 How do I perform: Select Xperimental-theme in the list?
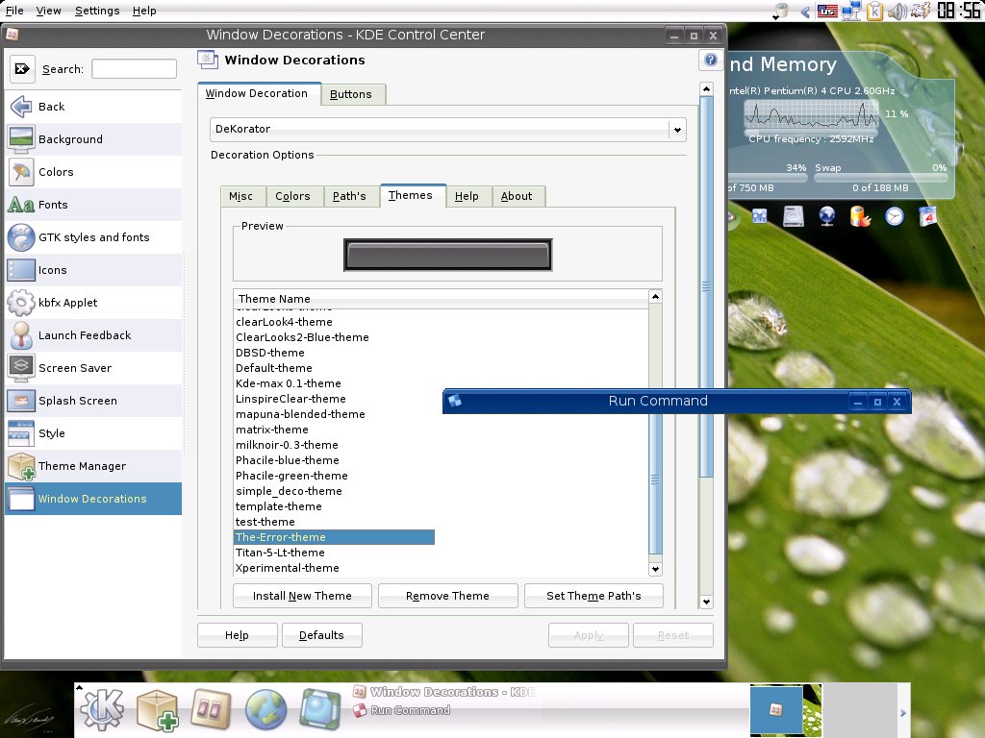(287, 568)
